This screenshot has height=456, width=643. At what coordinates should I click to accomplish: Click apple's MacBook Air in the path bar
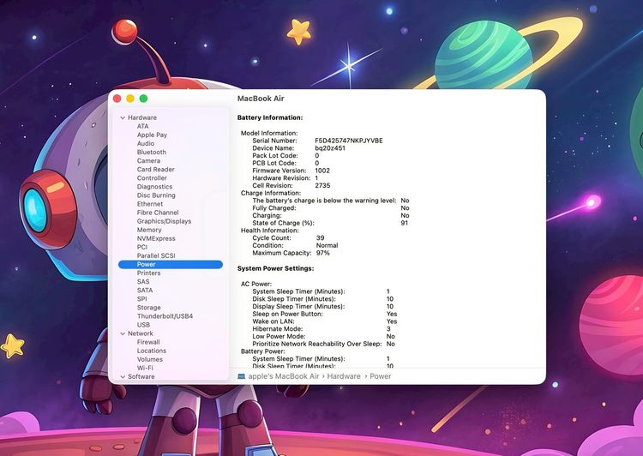(x=283, y=376)
